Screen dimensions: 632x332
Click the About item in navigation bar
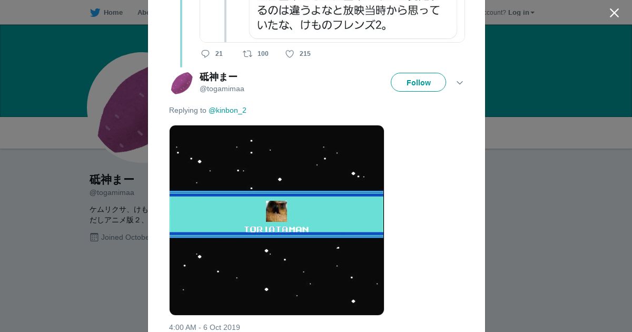(142, 13)
